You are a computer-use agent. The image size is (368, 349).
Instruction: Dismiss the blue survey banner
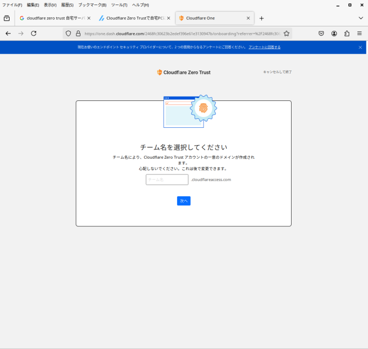360,47
